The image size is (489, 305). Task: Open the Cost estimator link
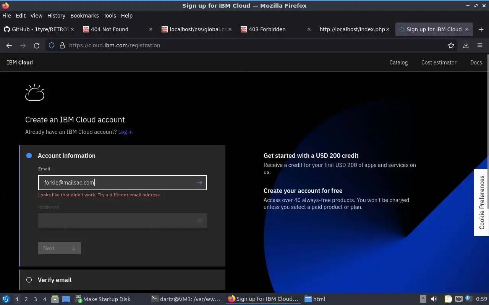[439, 63]
